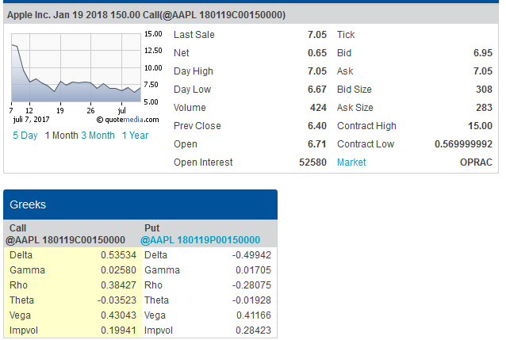
Task: Click the chart date juli 7, 2017
Action: [31, 120]
